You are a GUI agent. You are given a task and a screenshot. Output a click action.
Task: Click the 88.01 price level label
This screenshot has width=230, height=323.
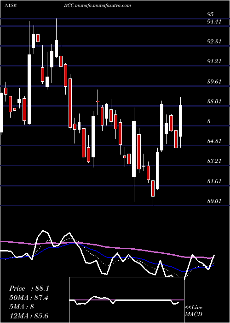pyautogui.click(x=214, y=101)
